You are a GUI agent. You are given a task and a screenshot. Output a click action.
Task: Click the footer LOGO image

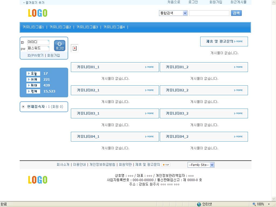pos(37,180)
